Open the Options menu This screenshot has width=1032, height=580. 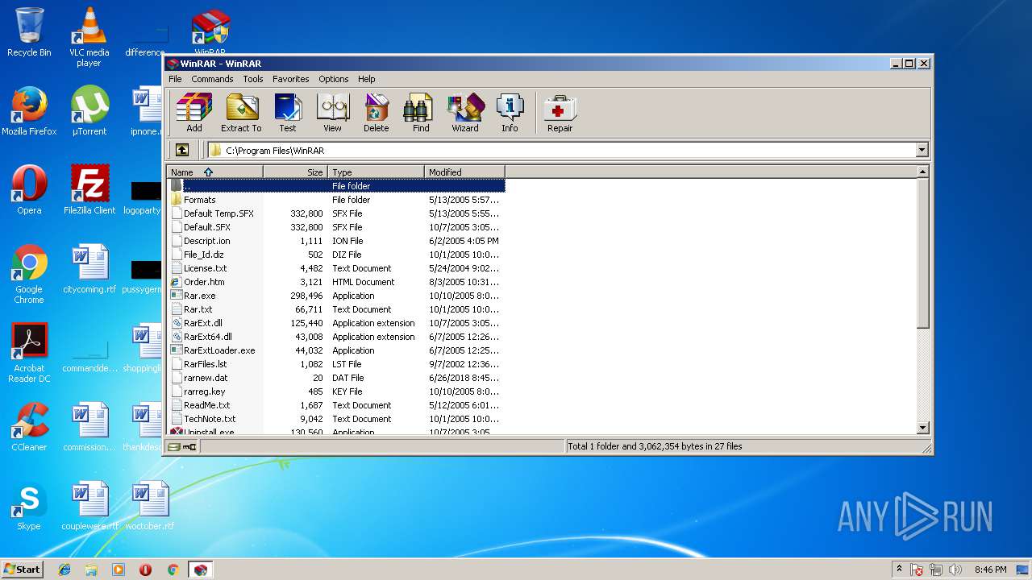pyautogui.click(x=334, y=79)
